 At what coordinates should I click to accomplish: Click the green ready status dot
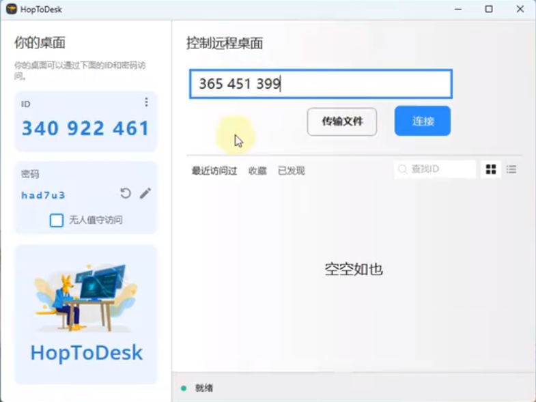[x=184, y=388]
